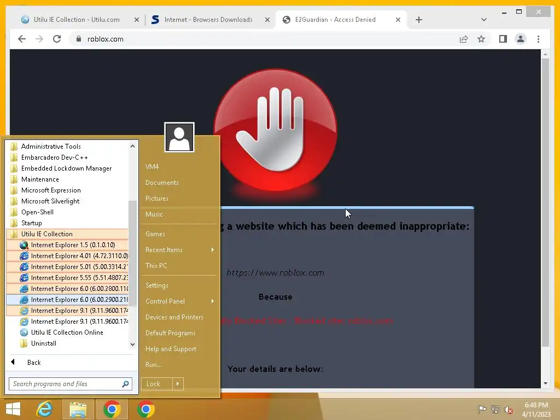
Task: Share this page icon
Action: tap(464, 39)
